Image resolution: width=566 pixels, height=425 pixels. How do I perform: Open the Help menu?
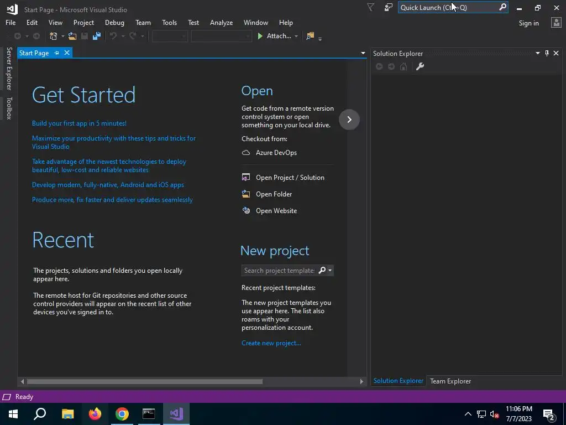point(286,22)
